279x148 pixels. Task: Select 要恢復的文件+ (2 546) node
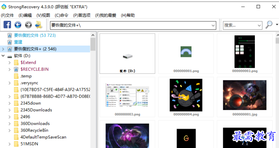35,49
